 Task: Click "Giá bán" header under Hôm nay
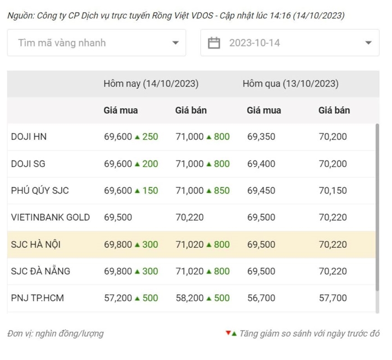pos(191,110)
